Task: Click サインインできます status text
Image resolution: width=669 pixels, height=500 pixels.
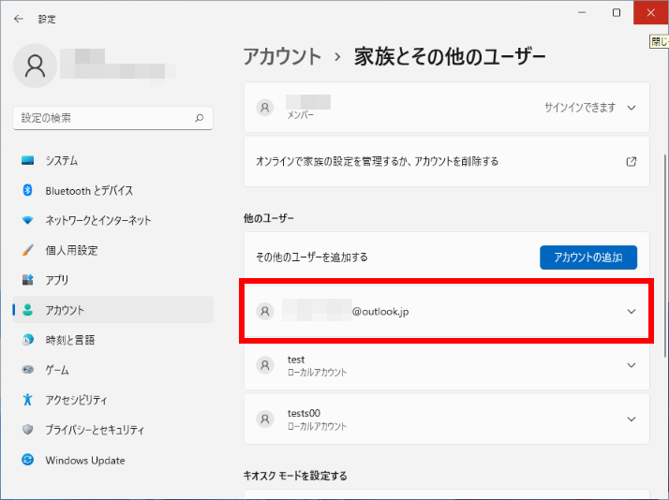Action: pos(580,108)
